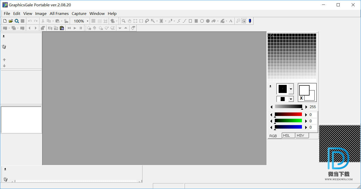Select the Replace Color tool
361x189 pixels.
pyautogui.click(x=222, y=21)
